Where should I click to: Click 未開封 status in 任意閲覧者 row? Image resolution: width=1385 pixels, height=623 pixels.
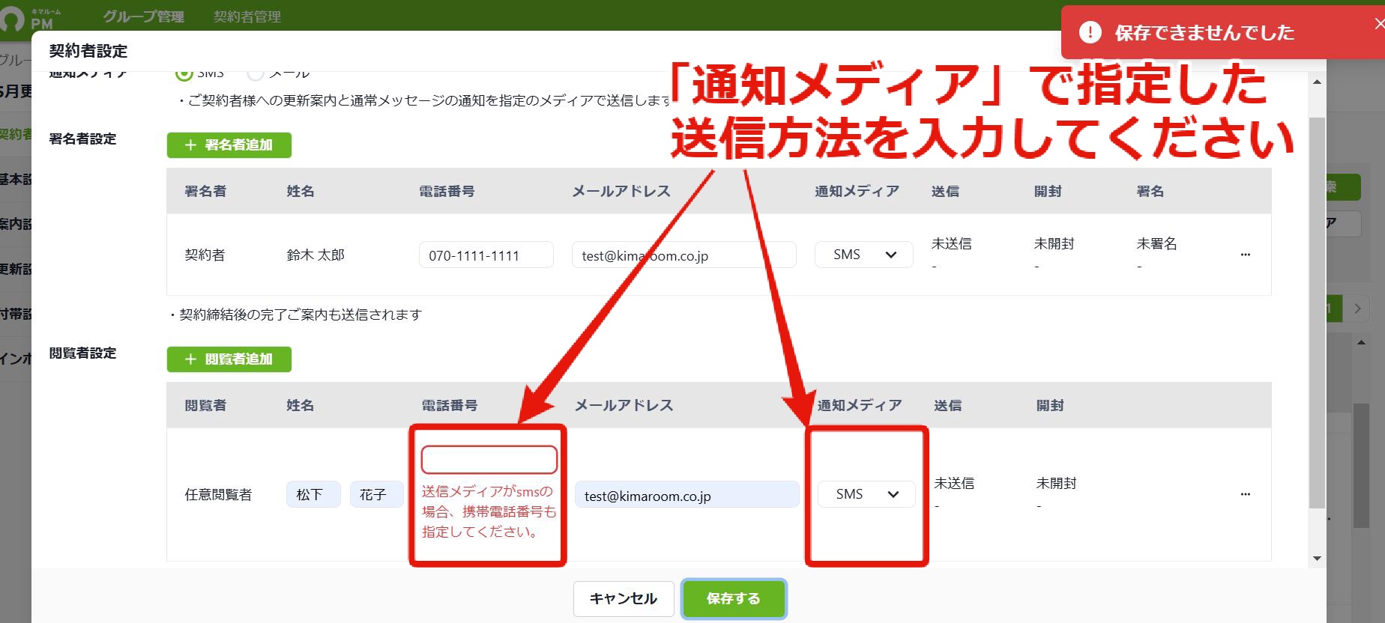tap(1056, 483)
